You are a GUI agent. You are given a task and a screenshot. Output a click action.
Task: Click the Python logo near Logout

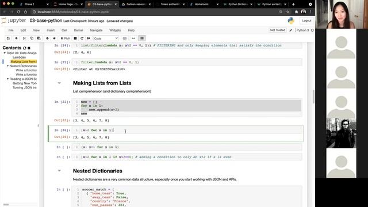pyautogui.click(x=291, y=21)
